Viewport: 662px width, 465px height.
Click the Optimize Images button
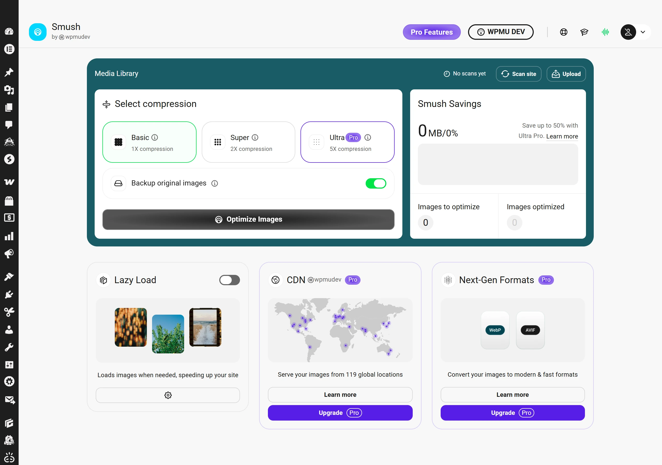tap(249, 220)
